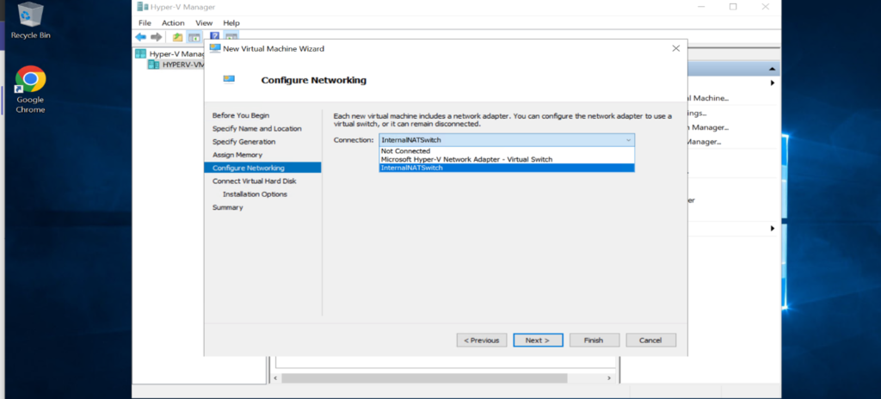Screen dimensions: 881x399
Task: Click the Connection: label
Action: 354,140
